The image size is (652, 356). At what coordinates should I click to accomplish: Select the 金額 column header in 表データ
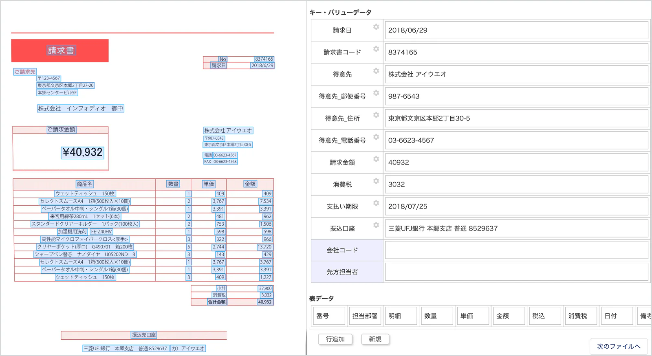508,316
